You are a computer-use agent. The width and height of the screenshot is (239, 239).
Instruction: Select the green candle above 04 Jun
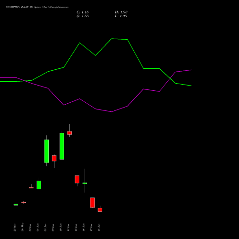39,185
